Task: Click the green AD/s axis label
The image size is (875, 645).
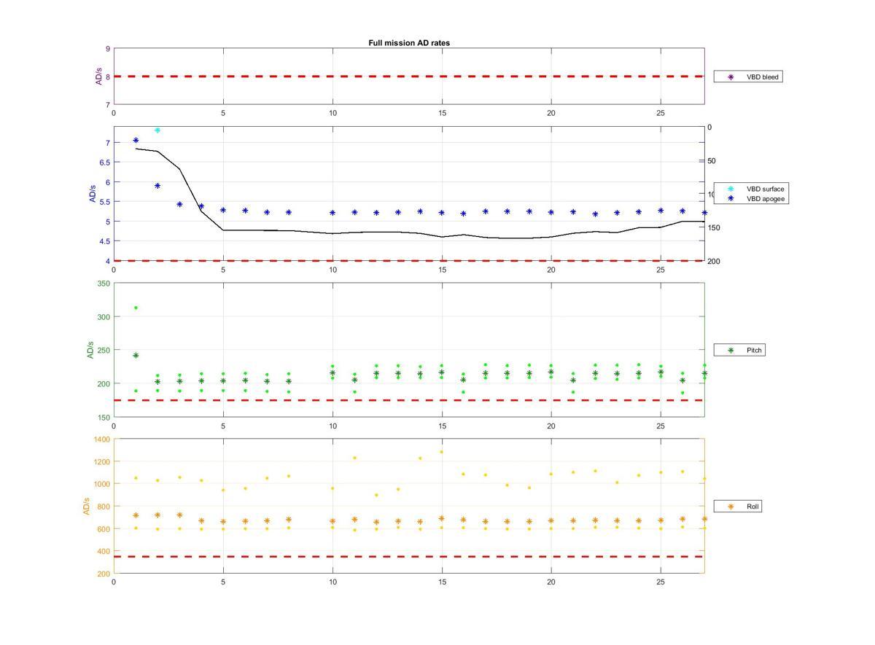Action: pyautogui.click(x=91, y=350)
